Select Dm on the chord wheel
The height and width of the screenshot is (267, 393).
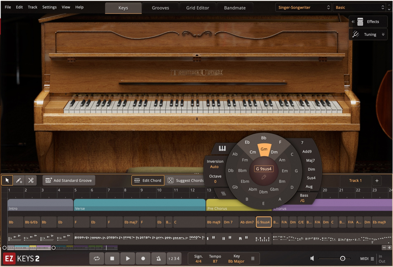tap(274, 152)
